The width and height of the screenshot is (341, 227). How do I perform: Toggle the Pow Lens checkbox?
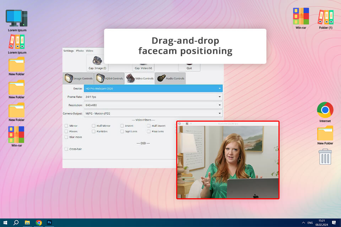click(x=148, y=132)
